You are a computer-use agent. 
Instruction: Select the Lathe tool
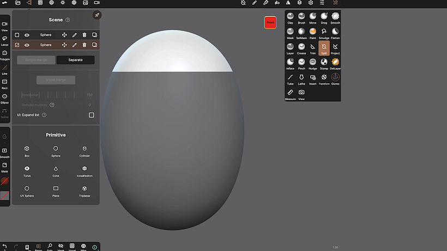[x=301, y=79]
